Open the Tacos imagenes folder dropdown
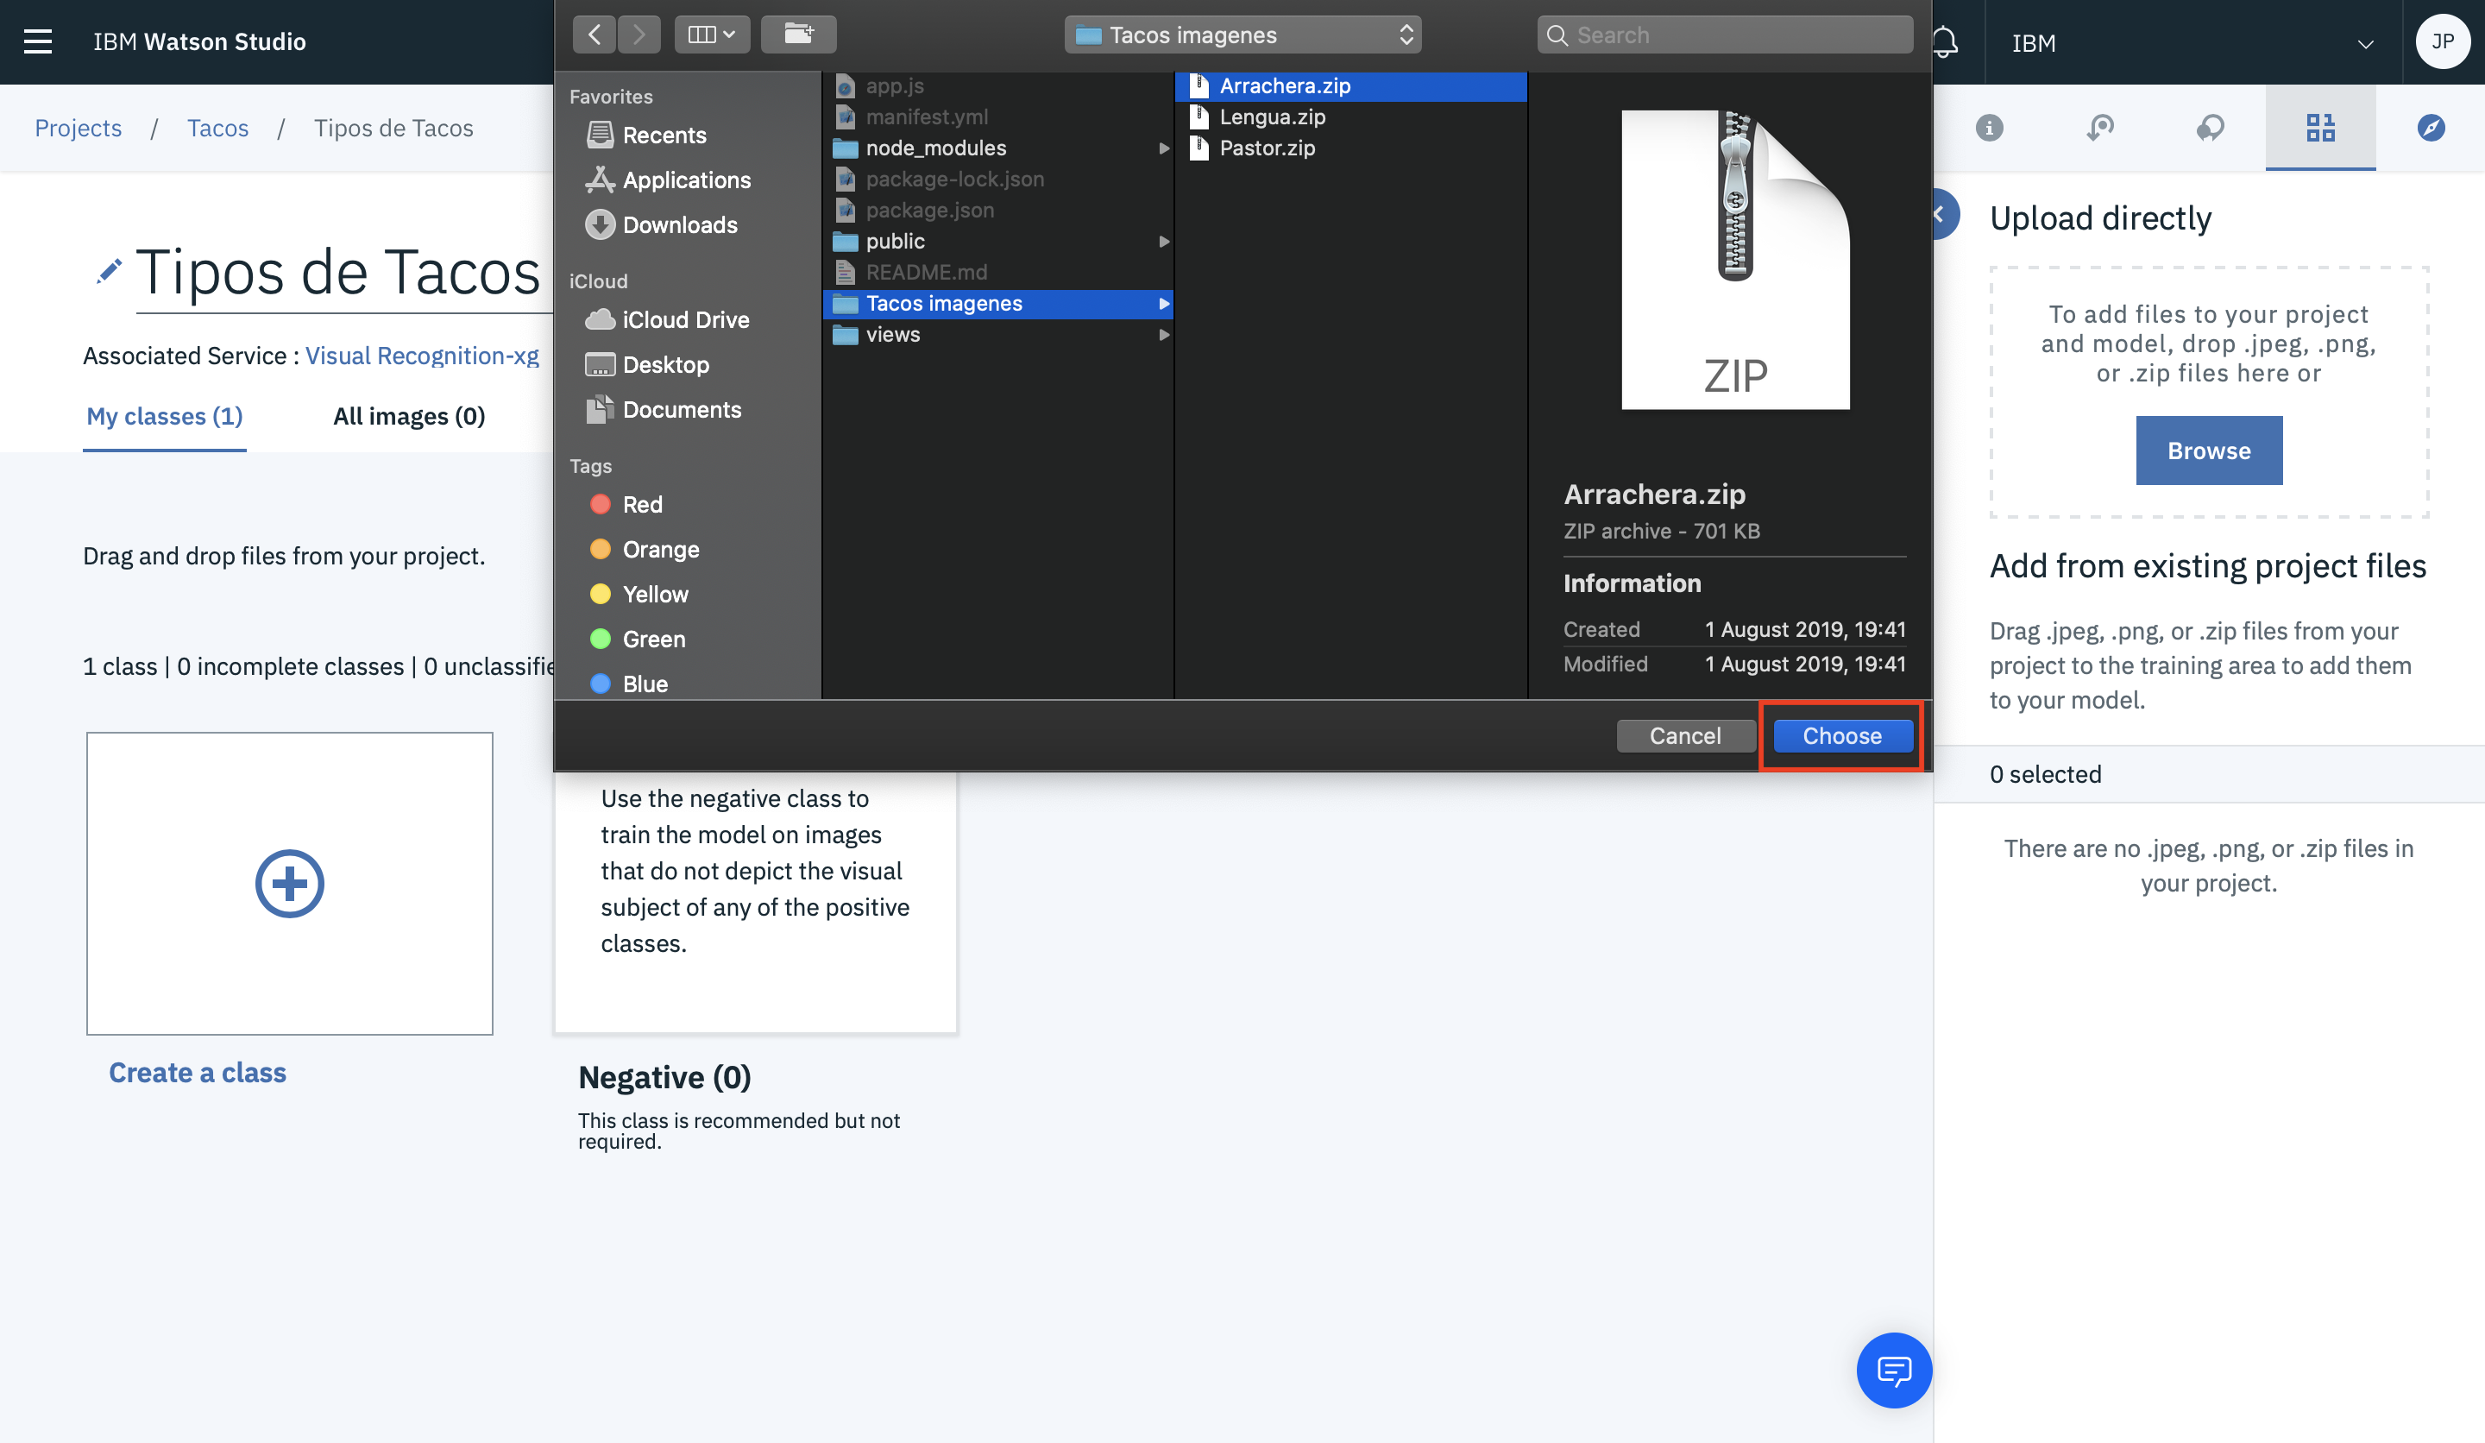2485x1443 pixels. coord(1242,35)
